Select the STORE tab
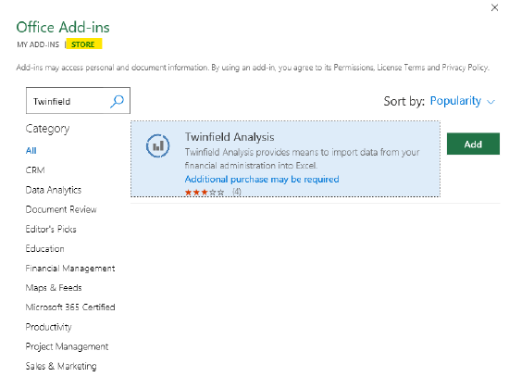This screenshot has width=509, height=376. 83,44
